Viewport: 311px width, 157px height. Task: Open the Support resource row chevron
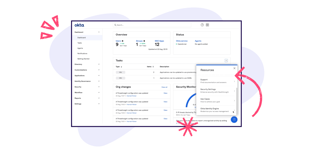point(234,81)
